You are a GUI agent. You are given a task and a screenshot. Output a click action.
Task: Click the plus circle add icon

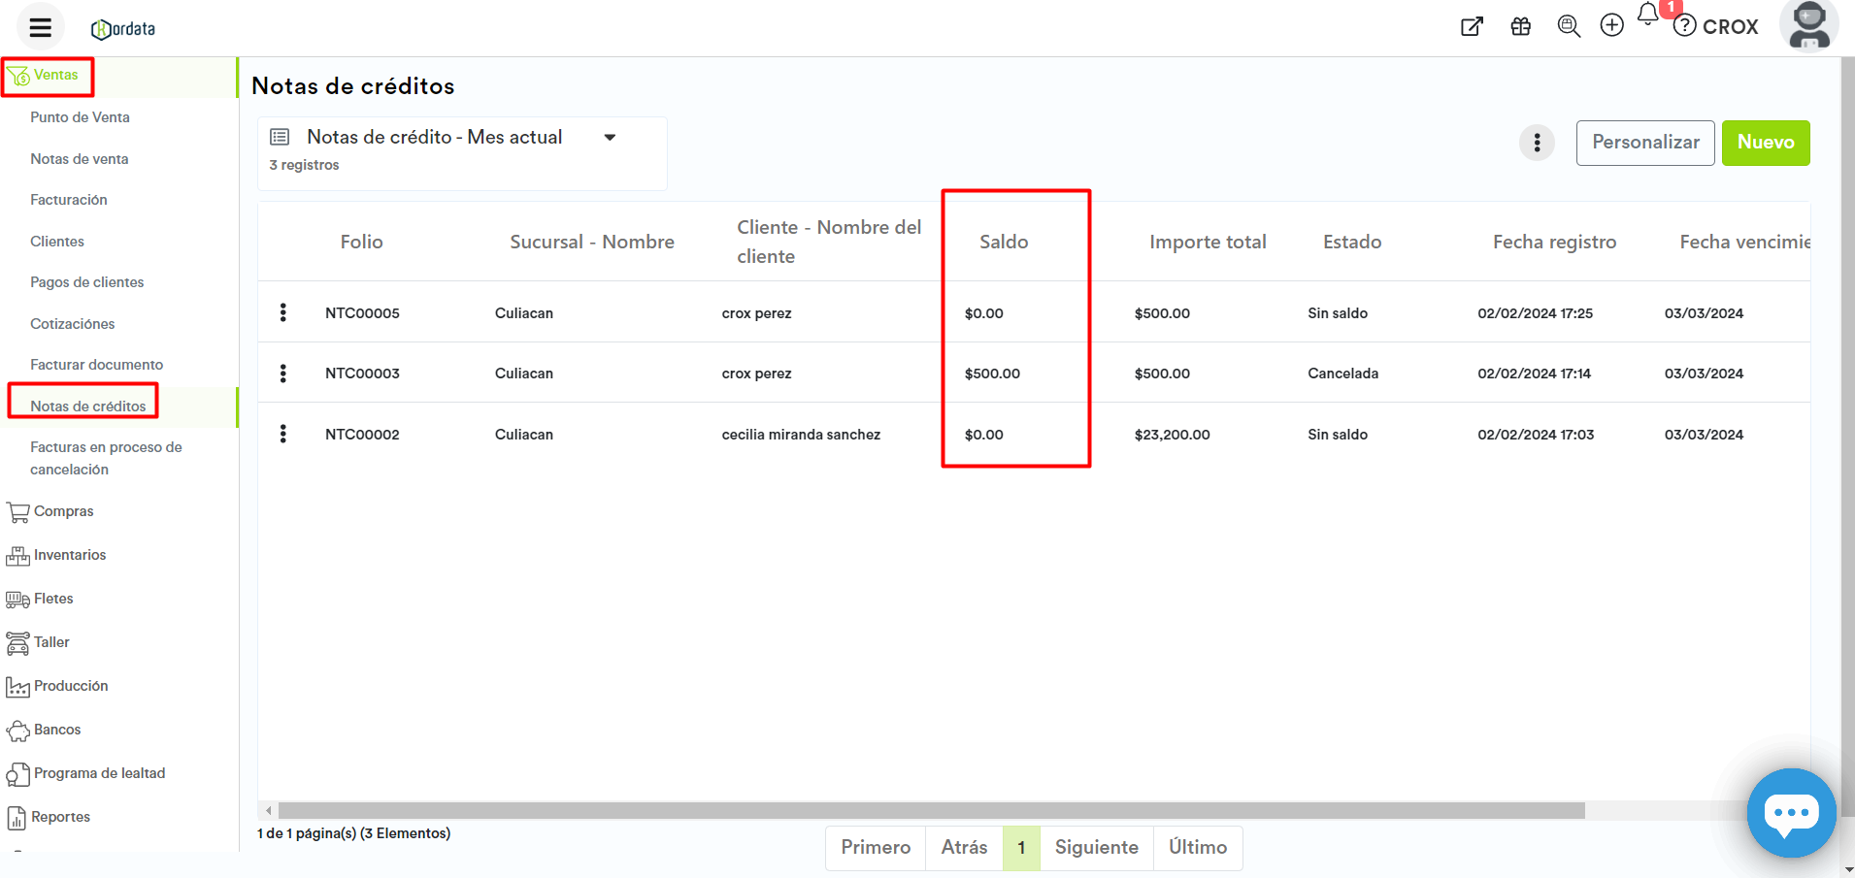[1611, 26]
